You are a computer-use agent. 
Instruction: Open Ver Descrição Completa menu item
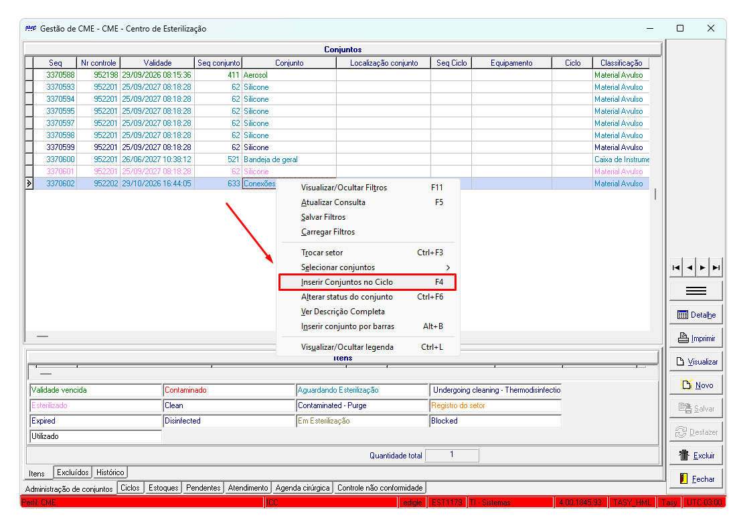tap(368, 312)
